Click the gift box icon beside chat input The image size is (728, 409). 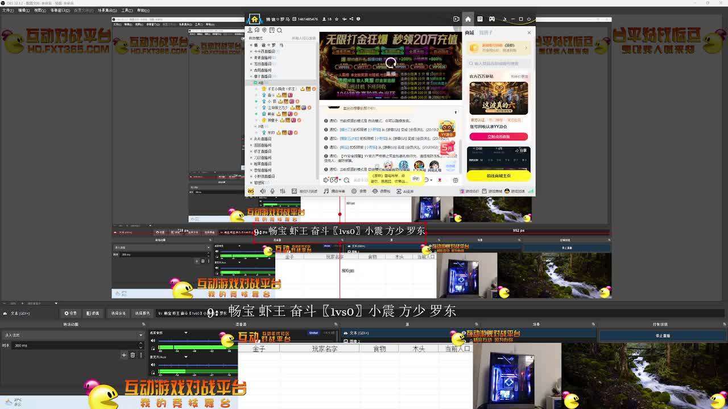click(456, 180)
